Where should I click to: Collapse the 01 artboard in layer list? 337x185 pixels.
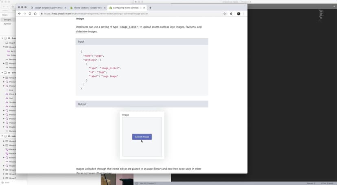point(2,136)
